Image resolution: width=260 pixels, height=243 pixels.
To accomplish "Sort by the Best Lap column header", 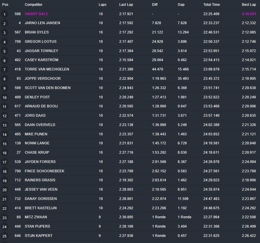I will (249, 5).
